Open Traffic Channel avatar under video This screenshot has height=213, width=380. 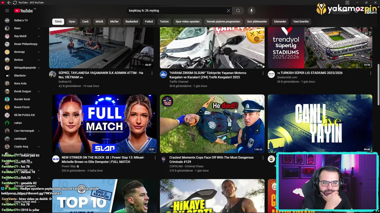click(164, 74)
